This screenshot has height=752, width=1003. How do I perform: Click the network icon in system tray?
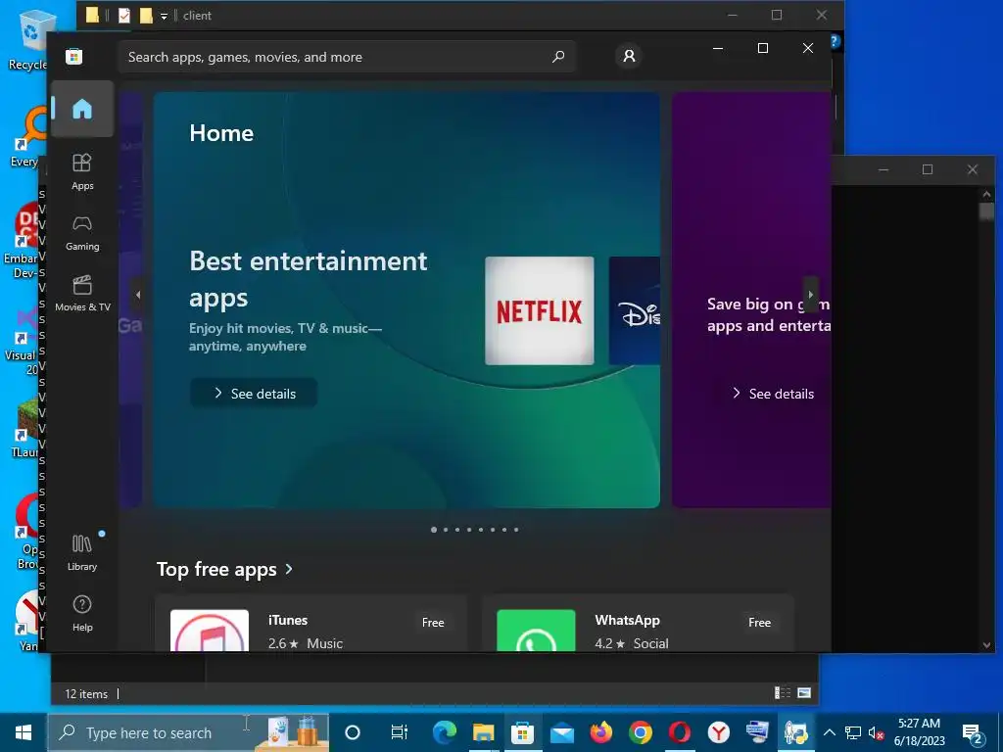tap(853, 732)
